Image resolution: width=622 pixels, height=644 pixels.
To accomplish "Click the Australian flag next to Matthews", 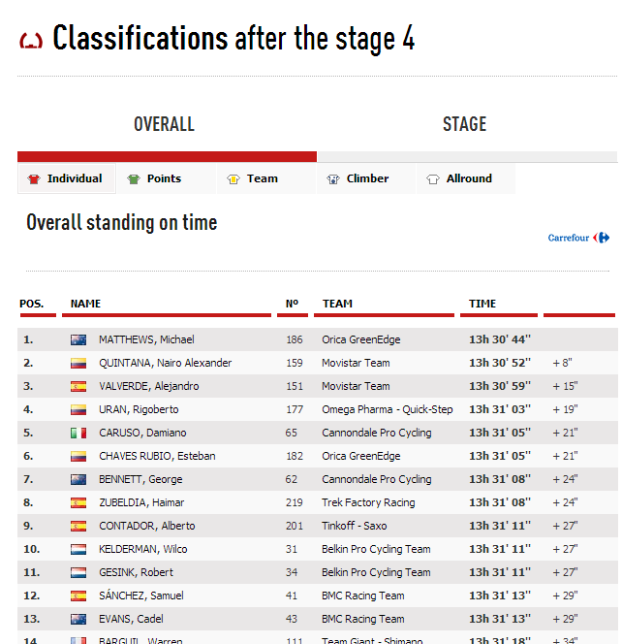I will tap(78, 340).
